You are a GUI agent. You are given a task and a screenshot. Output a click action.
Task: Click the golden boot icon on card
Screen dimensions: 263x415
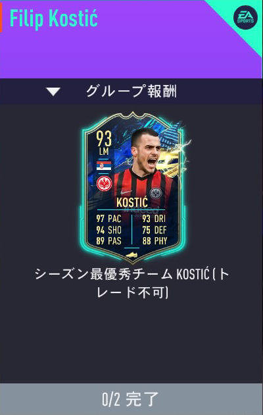(131, 255)
